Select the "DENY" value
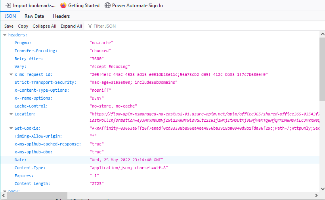This screenshot has width=325, height=200. click(97, 98)
